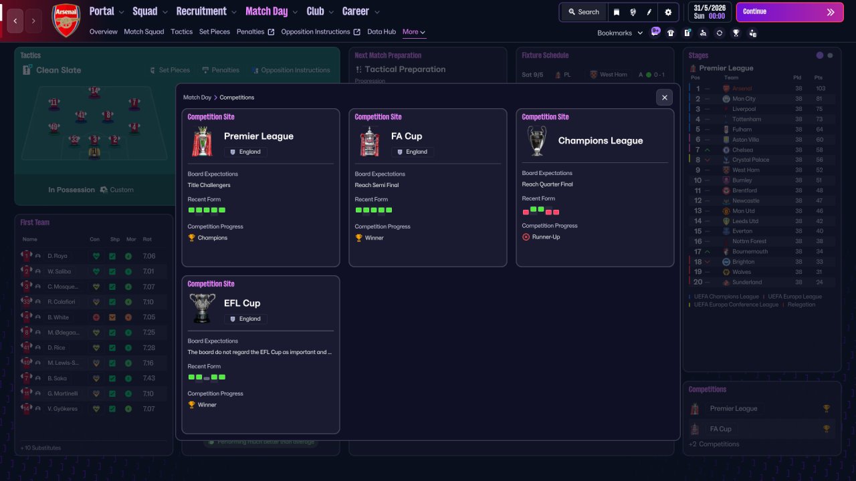
Task: Open the 9+ messages notification icon
Action: [655, 31]
